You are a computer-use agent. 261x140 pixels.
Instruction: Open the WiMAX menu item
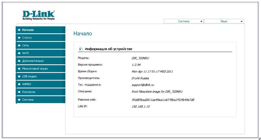(x=41, y=84)
